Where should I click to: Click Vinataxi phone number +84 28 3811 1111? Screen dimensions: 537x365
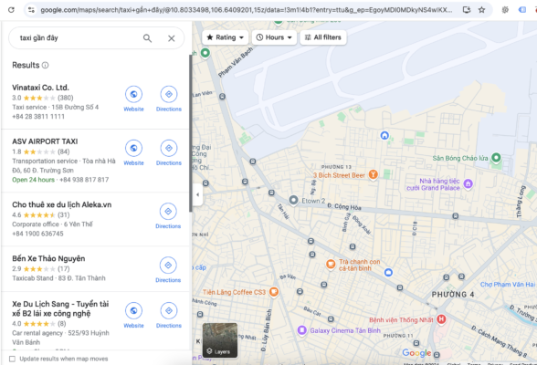click(38, 117)
